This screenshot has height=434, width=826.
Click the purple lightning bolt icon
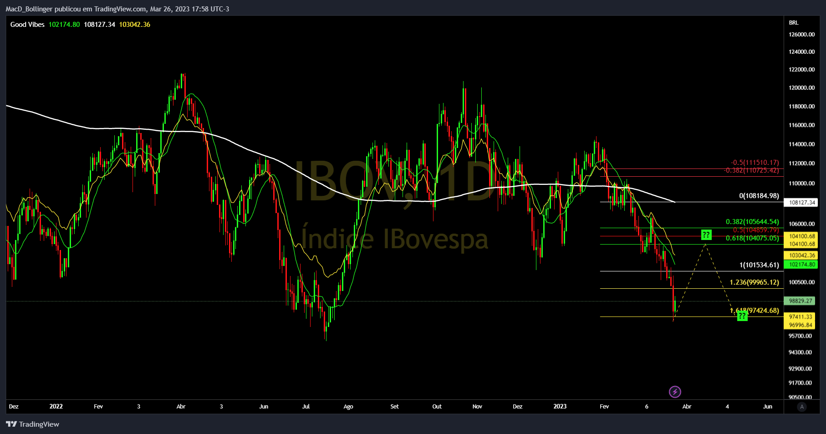pyautogui.click(x=675, y=392)
